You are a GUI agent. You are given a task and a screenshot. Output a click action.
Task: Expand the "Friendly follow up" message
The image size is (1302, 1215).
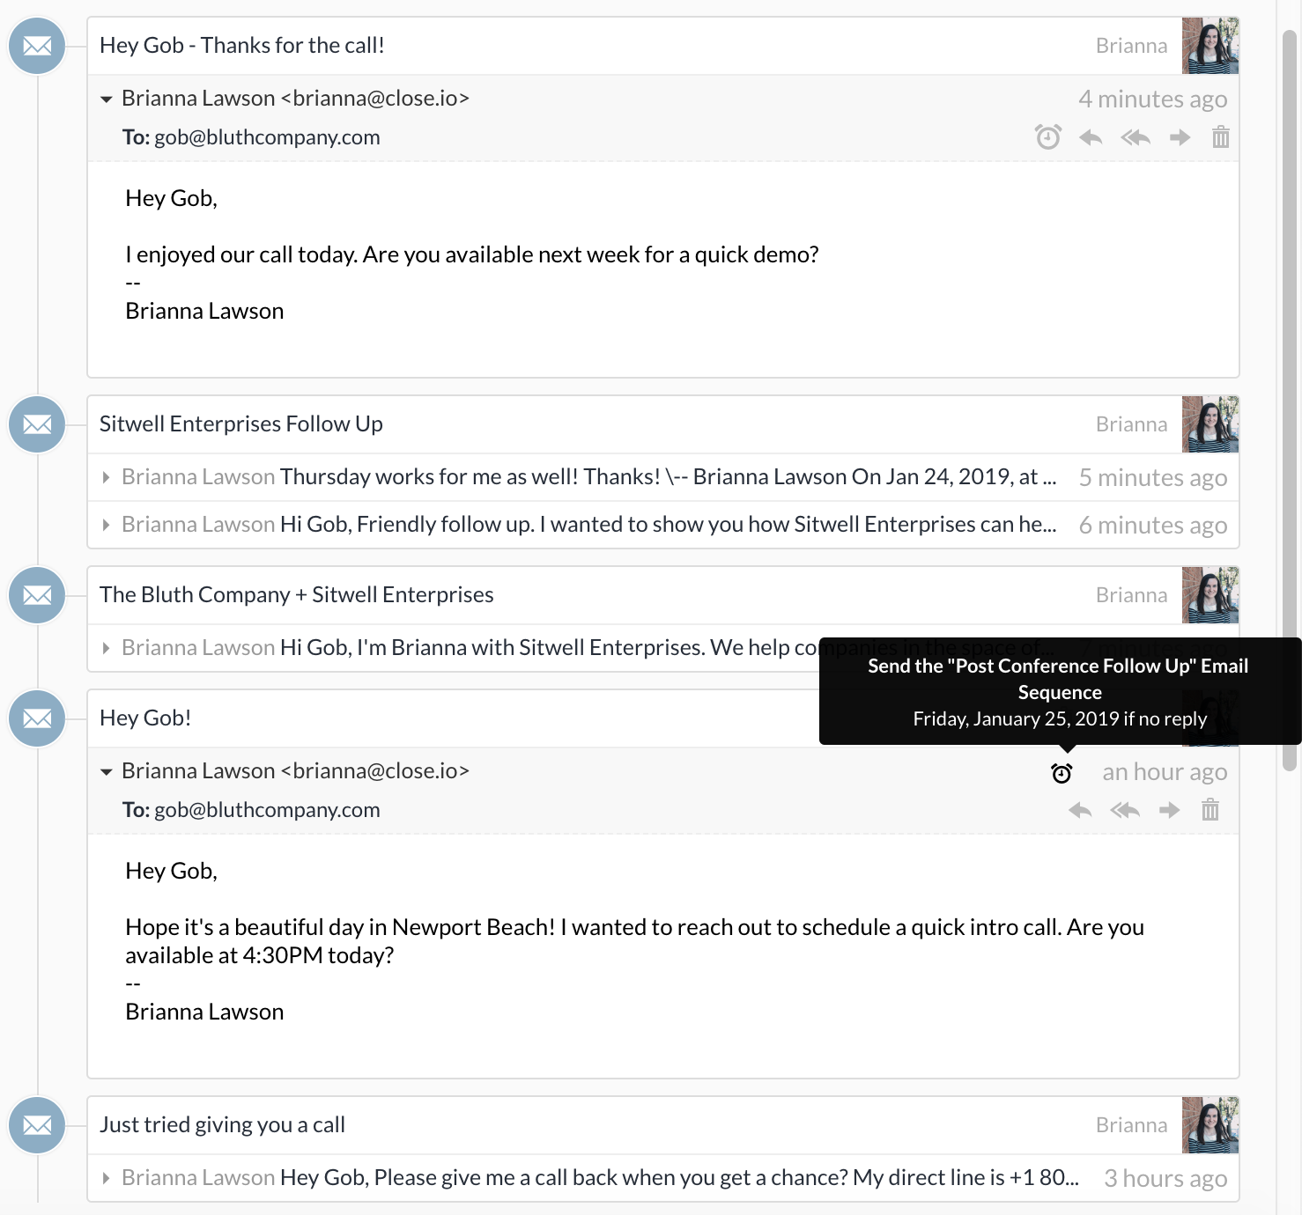click(x=107, y=525)
